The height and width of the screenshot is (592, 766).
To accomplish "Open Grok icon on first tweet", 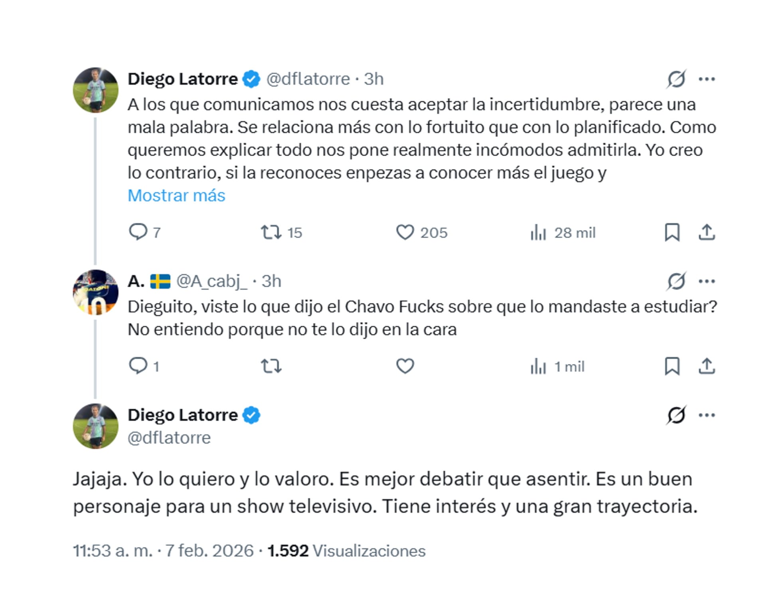I will [676, 79].
